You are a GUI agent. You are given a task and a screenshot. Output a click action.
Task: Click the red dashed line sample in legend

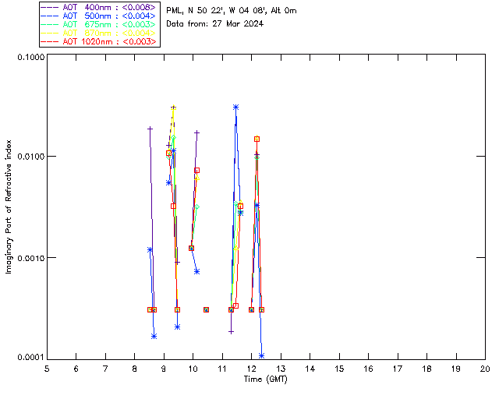click(50, 41)
